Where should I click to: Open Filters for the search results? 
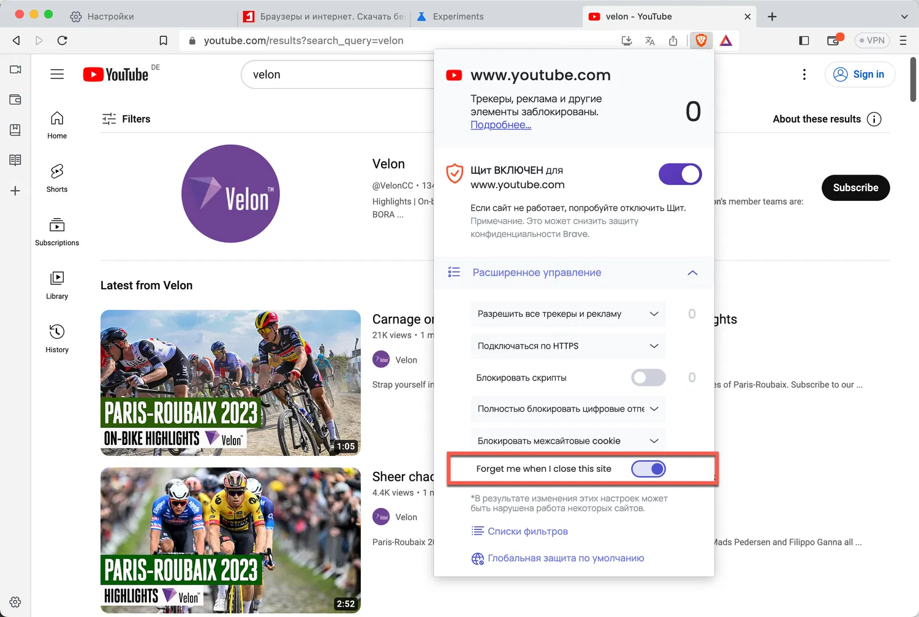coord(126,119)
